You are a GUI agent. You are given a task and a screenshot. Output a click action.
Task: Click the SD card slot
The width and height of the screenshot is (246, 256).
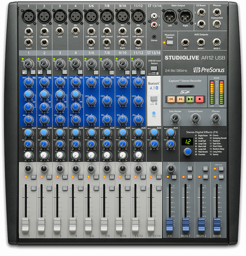185,86
